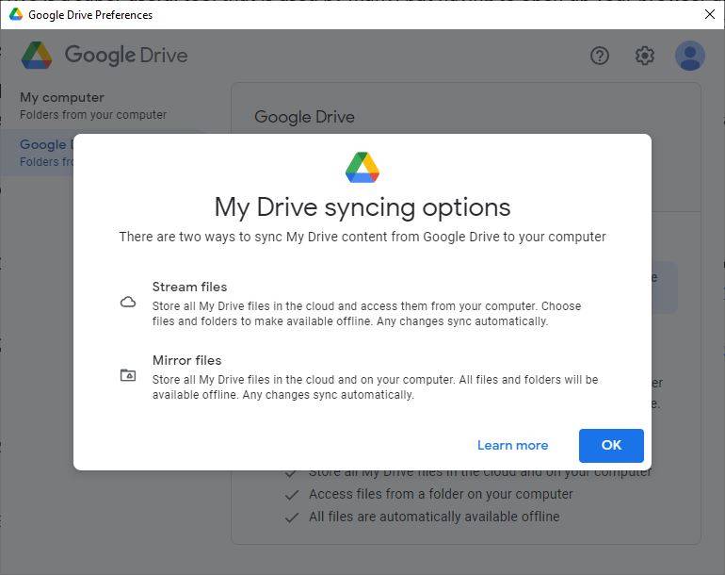Open the Learn more link
Viewport: 725px width, 575px height.
click(x=512, y=445)
